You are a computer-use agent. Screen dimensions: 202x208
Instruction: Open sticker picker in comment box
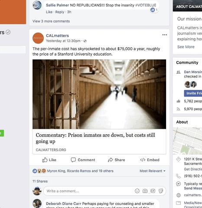(161, 191)
